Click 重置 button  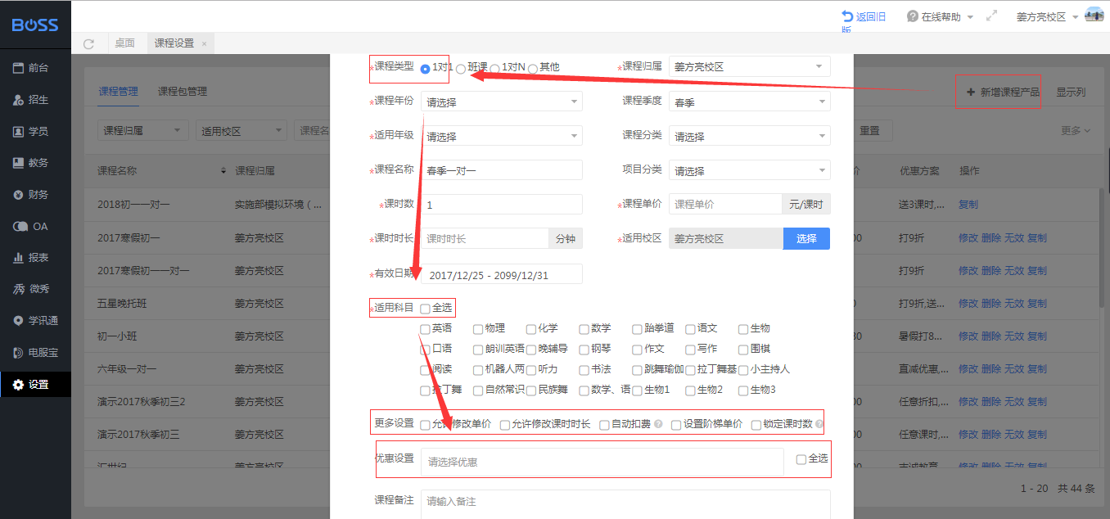click(869, 131)
